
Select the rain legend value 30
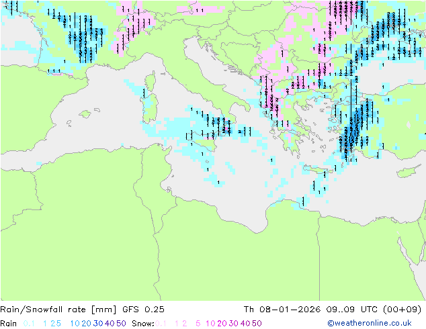(x=98, y=324)
